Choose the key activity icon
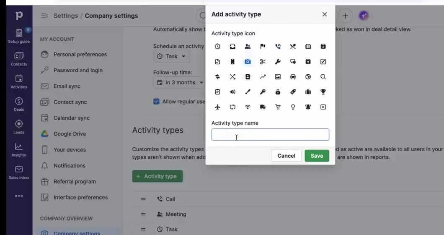This screenshot has width=444, height=235. pyautogui.click(x=263, y=91)
